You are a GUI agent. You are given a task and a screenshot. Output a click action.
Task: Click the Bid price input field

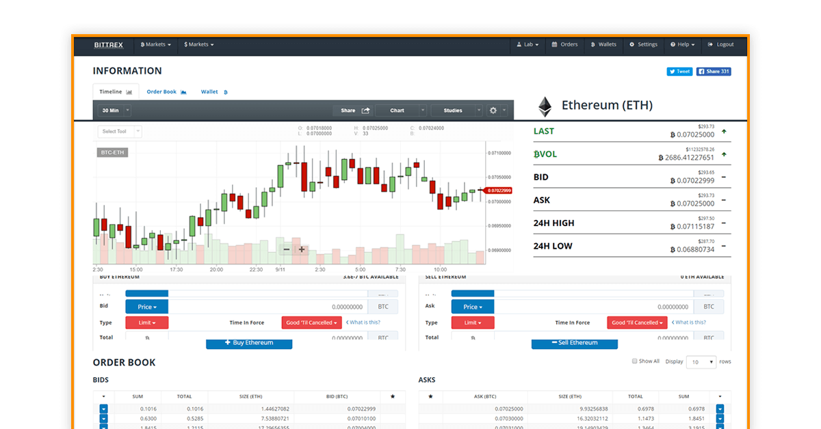268,307
